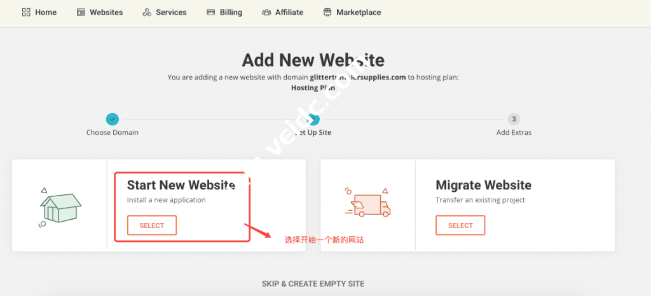The height and width of the screenshot is (296, 651).
Task: Click the Add New Website title
Action: point(313,60)
